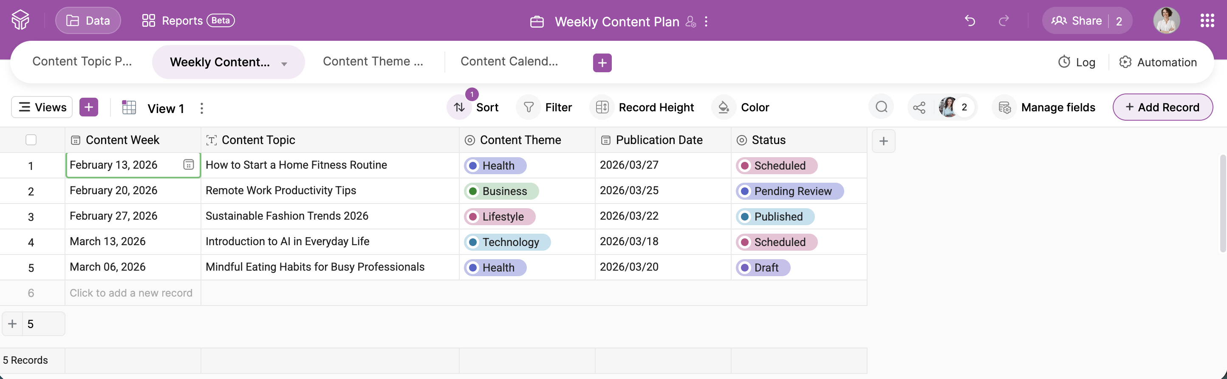
Task: Click the share view icon
Action: tap(919, 107)
